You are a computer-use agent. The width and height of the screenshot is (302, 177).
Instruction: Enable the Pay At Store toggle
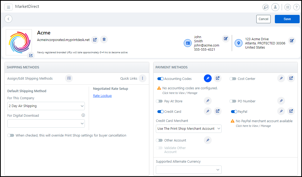click(159, 101)
